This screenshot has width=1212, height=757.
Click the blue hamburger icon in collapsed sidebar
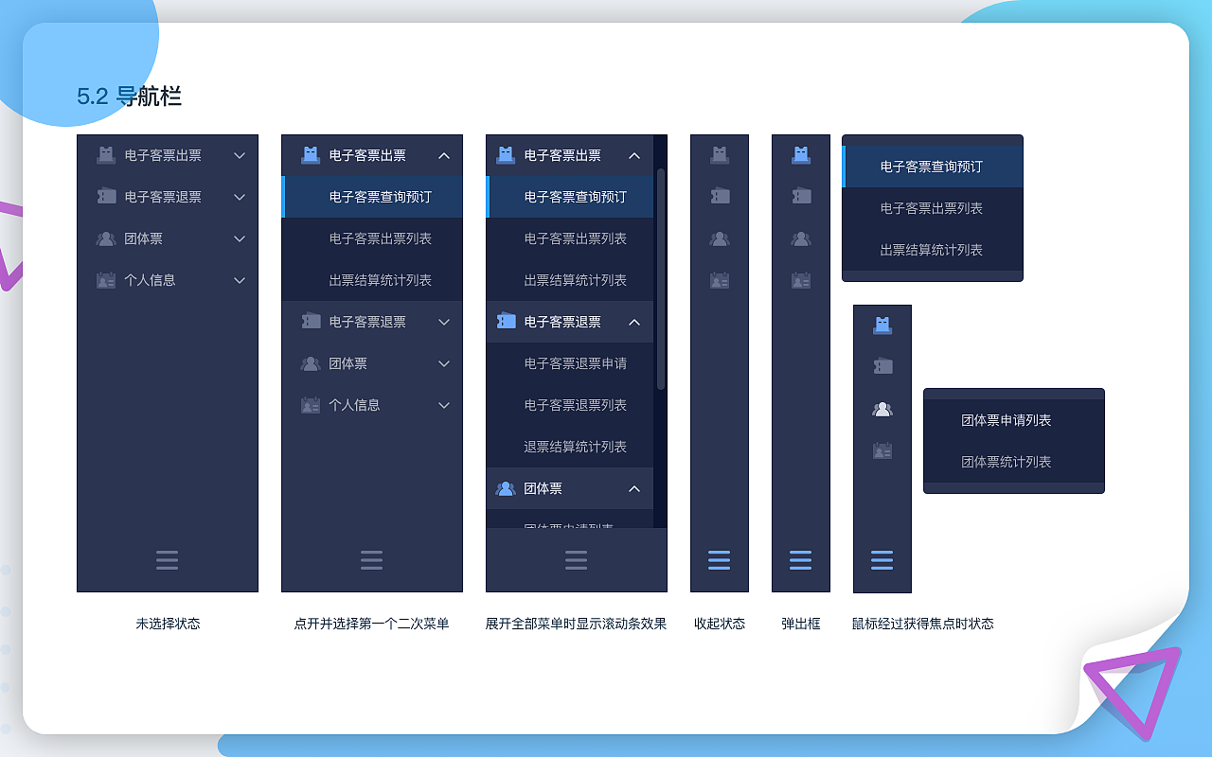pos(720,560)
